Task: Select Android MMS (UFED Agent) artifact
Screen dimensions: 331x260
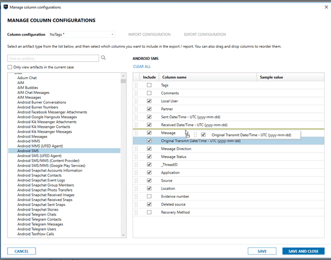Action: coord(40,146)
